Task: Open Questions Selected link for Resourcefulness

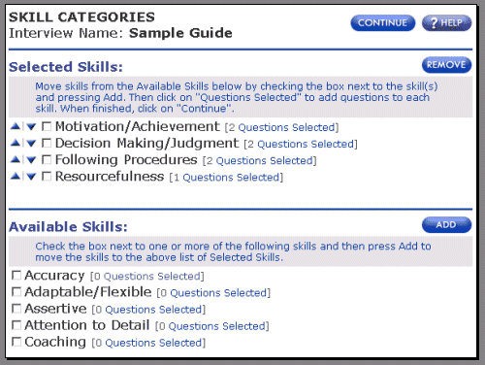Action: 231,178
